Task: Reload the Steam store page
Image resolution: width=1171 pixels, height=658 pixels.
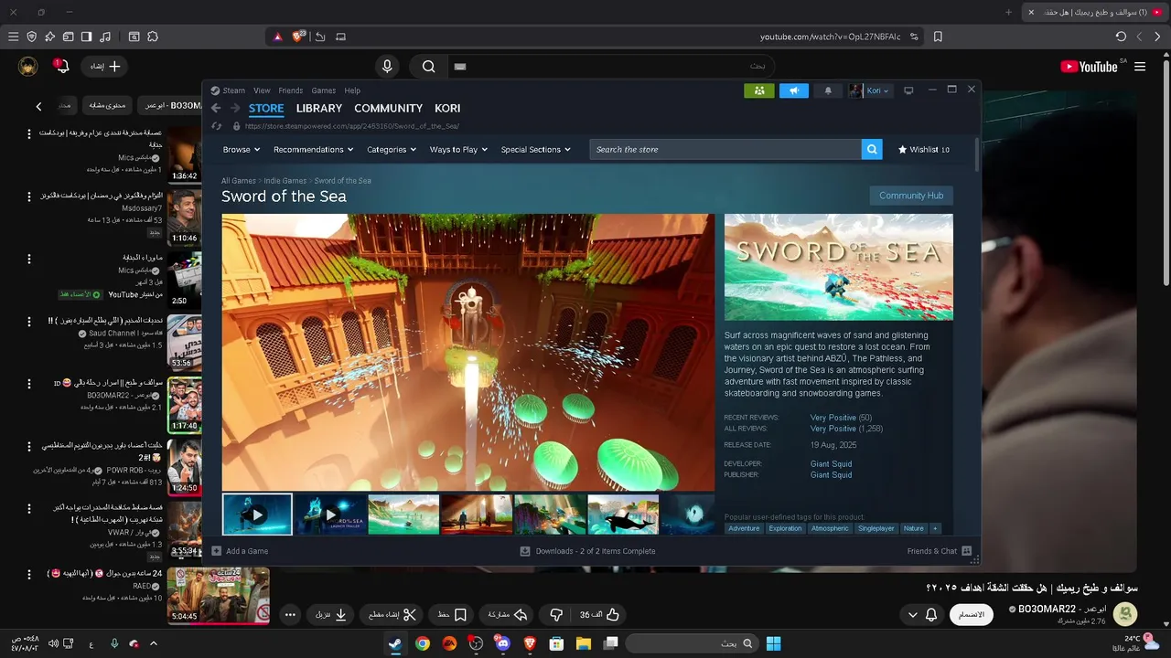Action: click(x=216, y=126)
